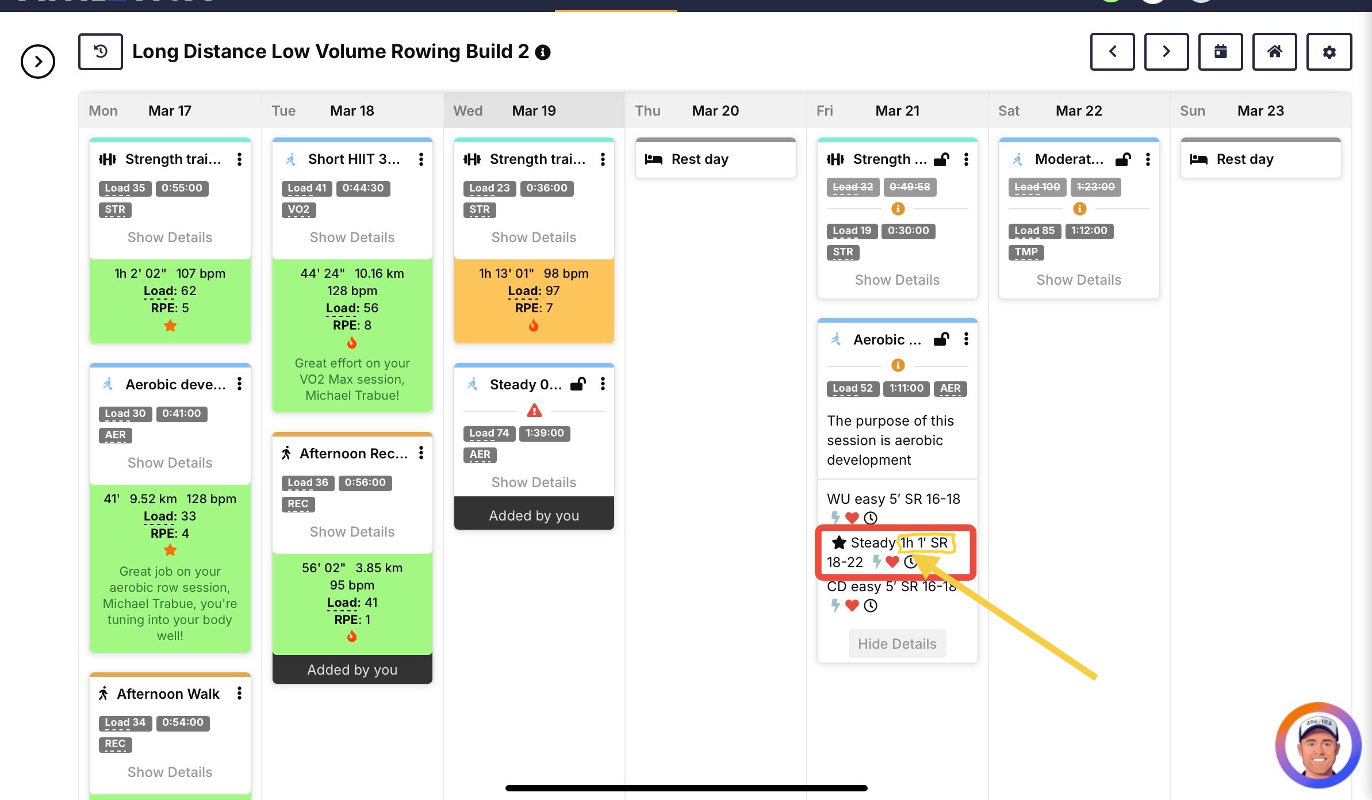Open the coach avatar chat bubble
Screen dimensions: 1372x800
point(1318,745)
